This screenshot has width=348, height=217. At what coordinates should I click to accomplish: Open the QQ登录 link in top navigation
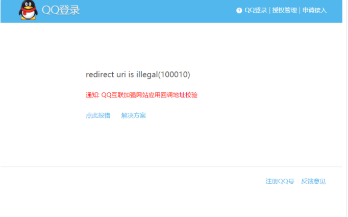[x=256, y=10]
